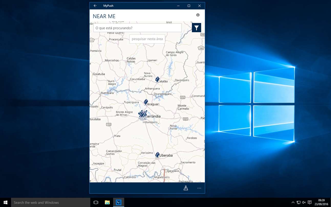Click the 'Corumbaíba' map label
This screenshot has width=331, height=207.
pos(137,79)
